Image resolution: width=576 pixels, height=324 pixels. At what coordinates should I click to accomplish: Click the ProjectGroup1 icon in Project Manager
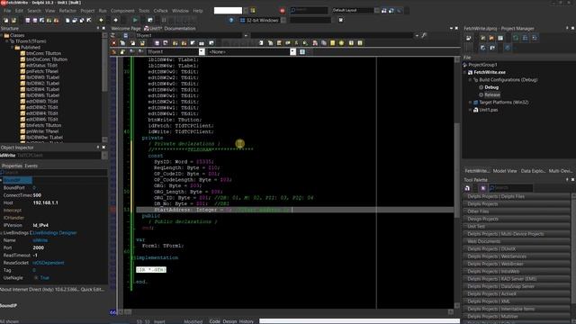pyautogui.click(x=464, y=65)
